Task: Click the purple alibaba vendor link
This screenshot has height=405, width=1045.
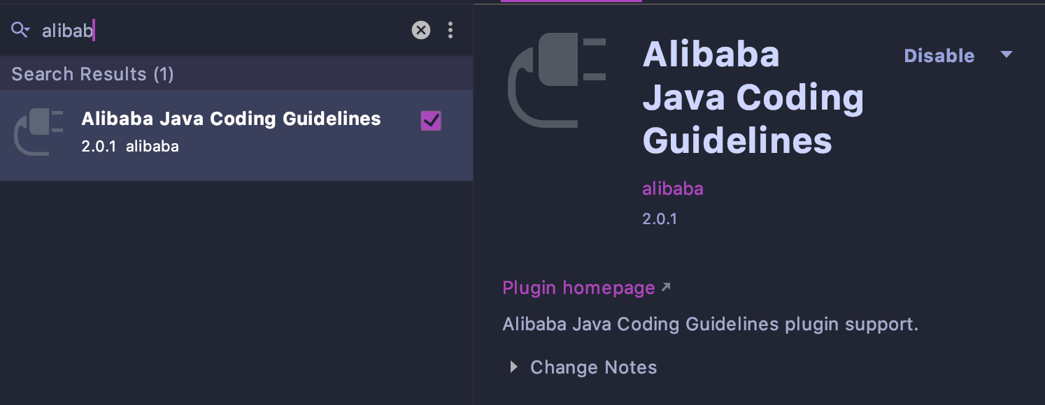Action: (672, 189)
